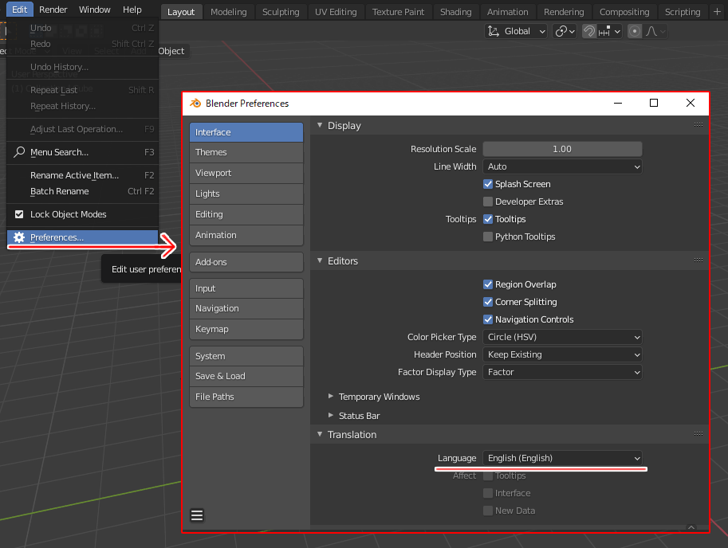Switch to the Sculpting workspace tab
Viewport: 728px width, 548px height.
[x=281, y=12]
